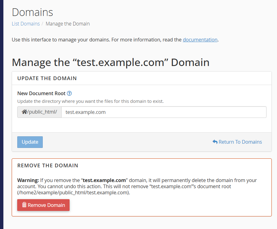Click the trash can icon on Remove Domain
The width and height of the screenshot is (277, 229).
click(24, 205)
